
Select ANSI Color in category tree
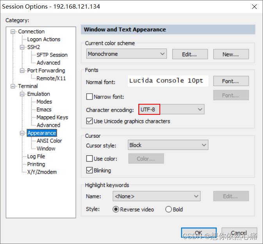pyautogui.click(x=49, y=141)
